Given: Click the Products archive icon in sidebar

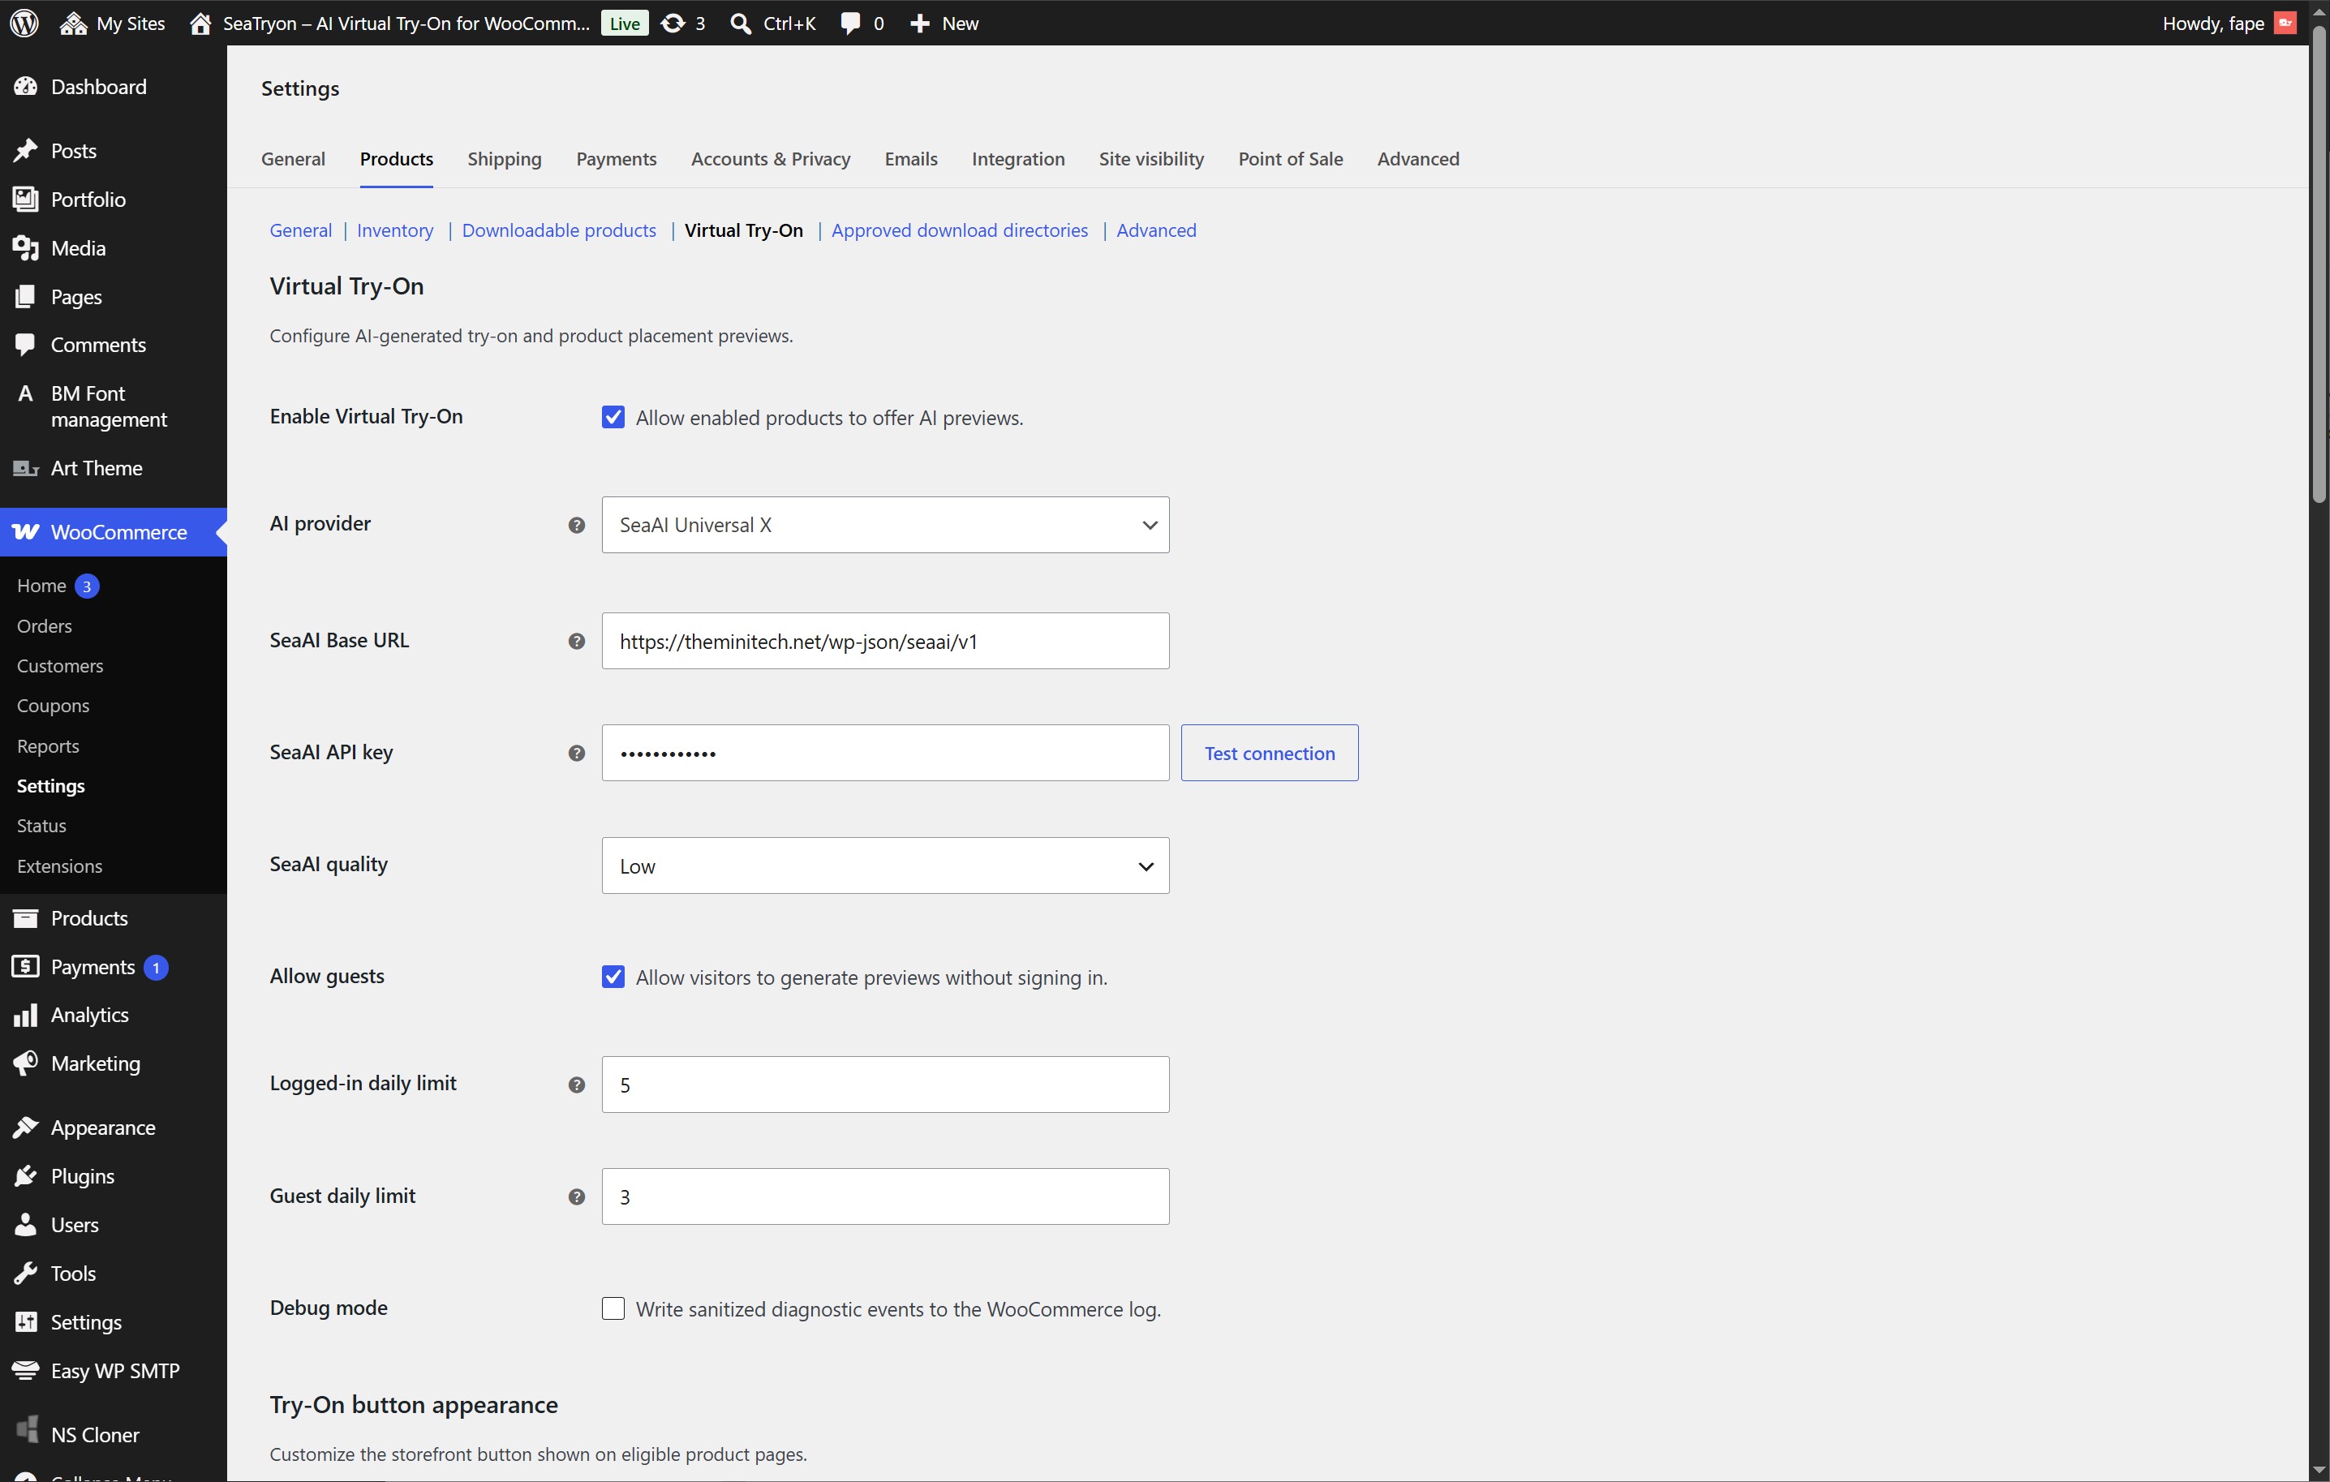Looking at the screenshot, I should click(26, 918).
